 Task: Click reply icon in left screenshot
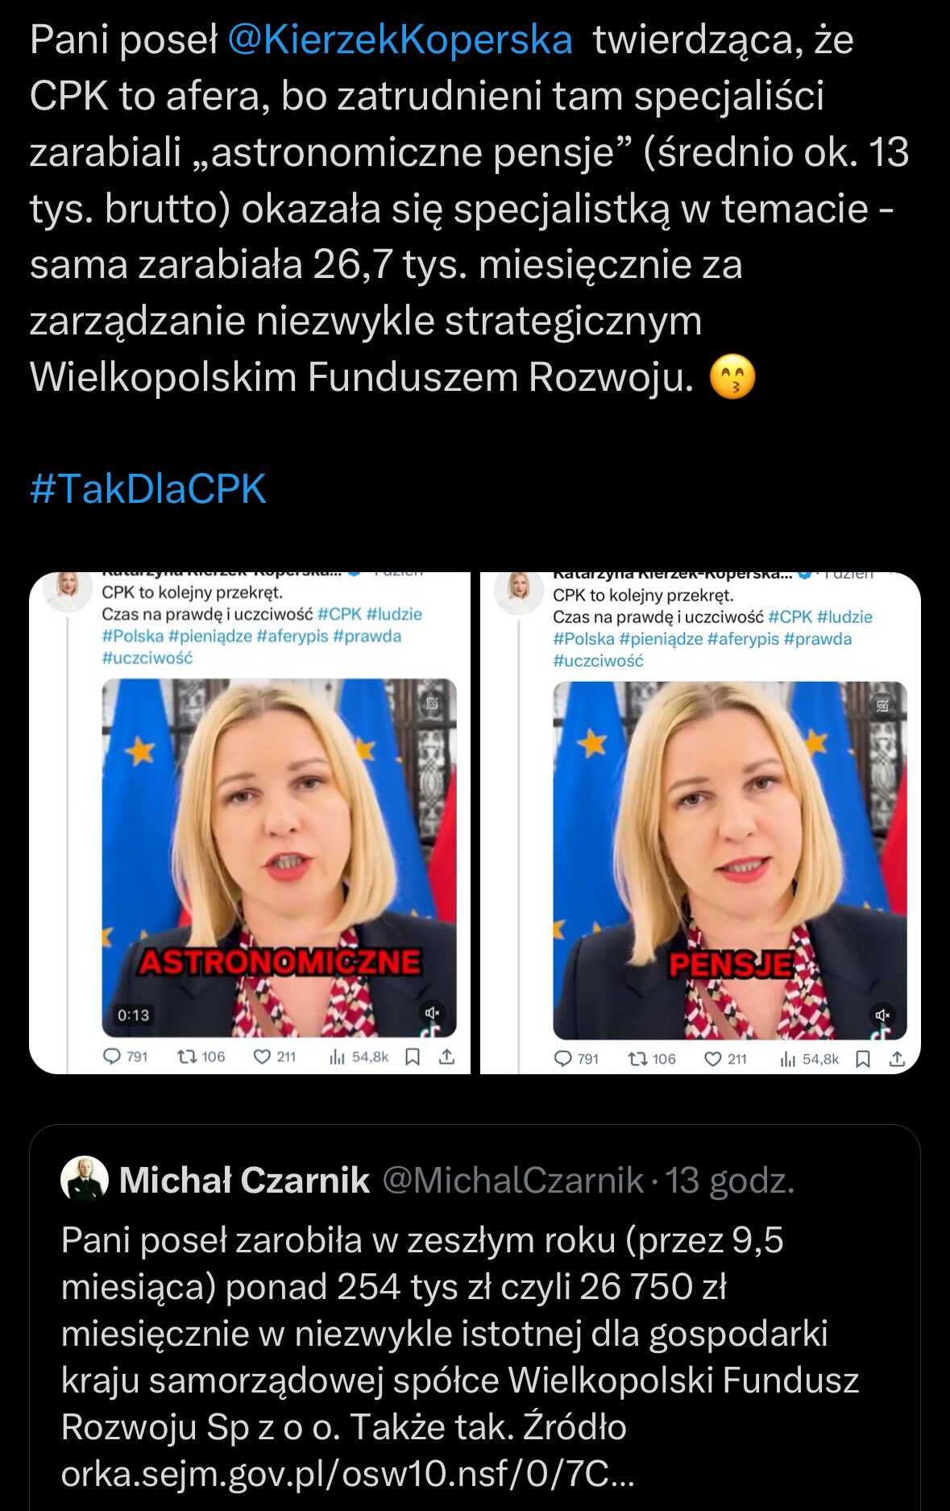(114, 1056)
